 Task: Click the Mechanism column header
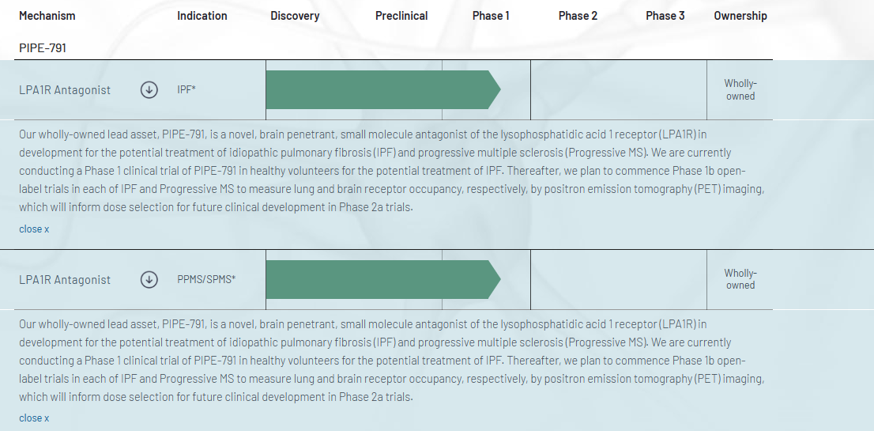point(47,16)
